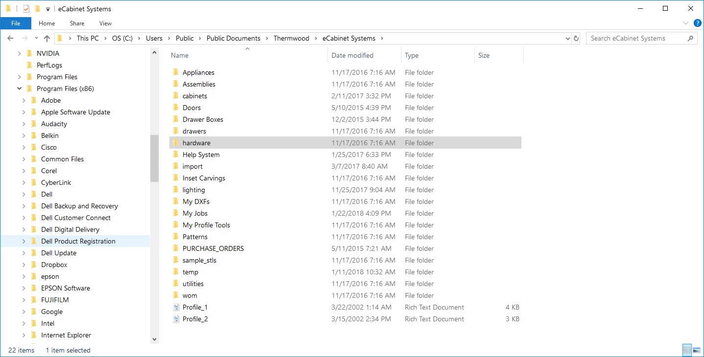Click the search magnifier icon
The width and height of the screenshot is (704, 357).
691,38
